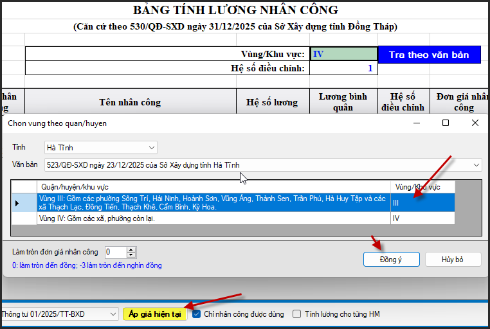490x329 pixels.
Task: Click the blue Tra theo văn bản button
Action: (429, 55)
